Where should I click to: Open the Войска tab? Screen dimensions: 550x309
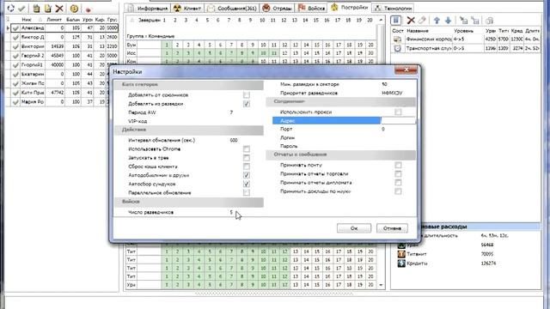311,8
